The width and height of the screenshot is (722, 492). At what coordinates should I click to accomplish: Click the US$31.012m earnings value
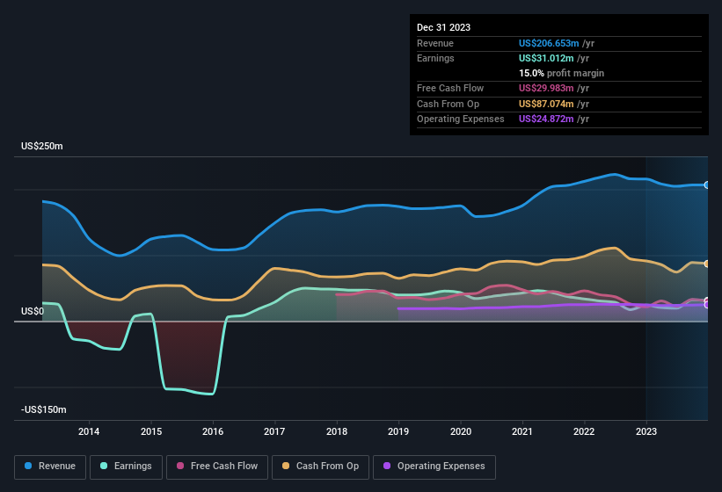[546, 58]
